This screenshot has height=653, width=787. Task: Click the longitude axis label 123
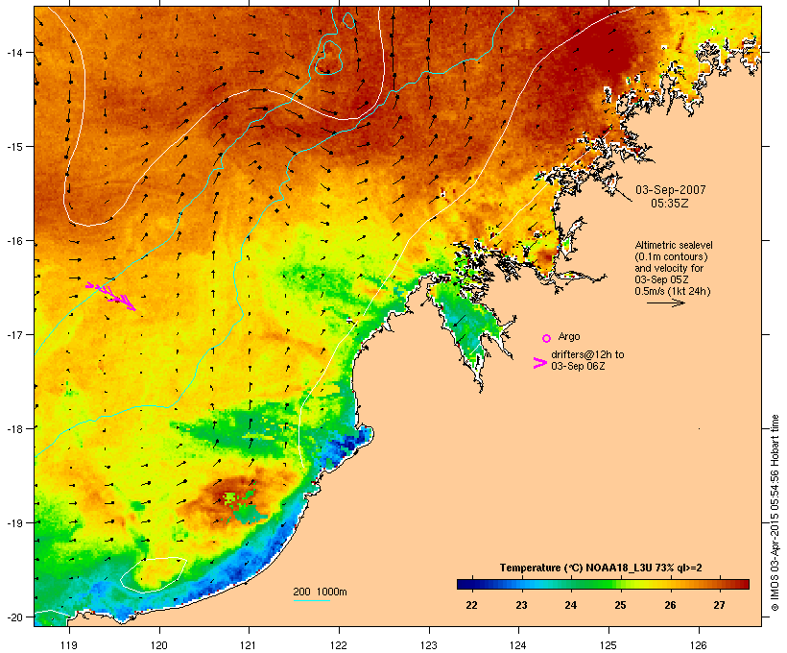tap(429, 645)
